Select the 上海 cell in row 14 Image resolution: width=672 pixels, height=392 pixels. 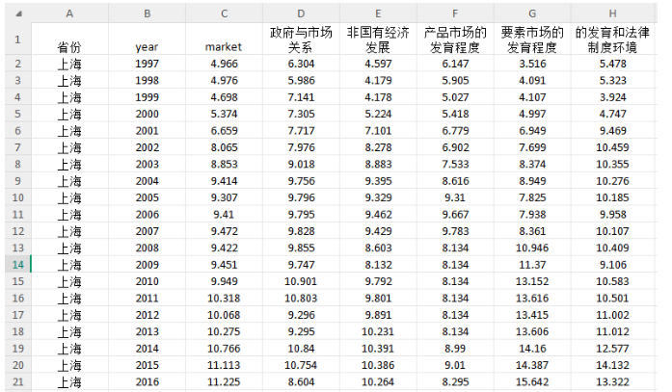click(69, 265)
